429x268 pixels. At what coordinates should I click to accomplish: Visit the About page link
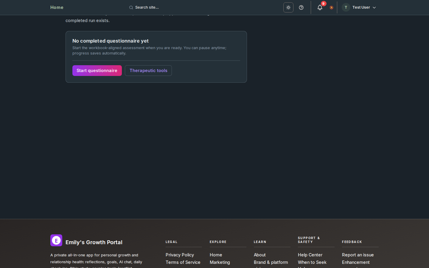259,255
